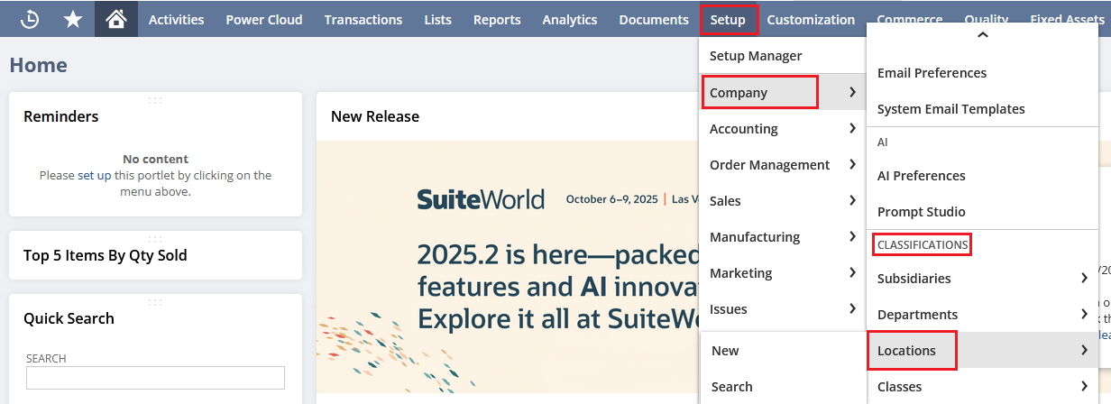Open the Recent Records clock icon

coord(30,19)
